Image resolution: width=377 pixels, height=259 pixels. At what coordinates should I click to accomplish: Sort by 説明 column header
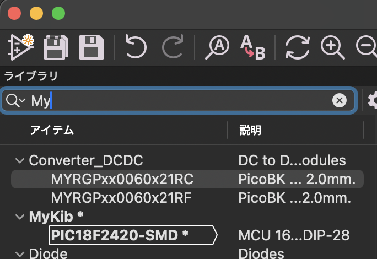250,131
